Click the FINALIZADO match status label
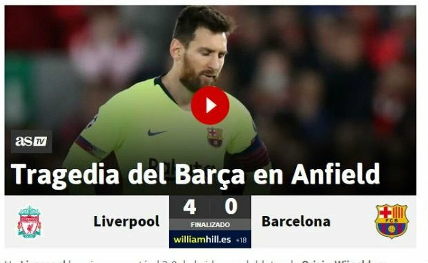The image size is (428, 263). click(x=210, y=225)
